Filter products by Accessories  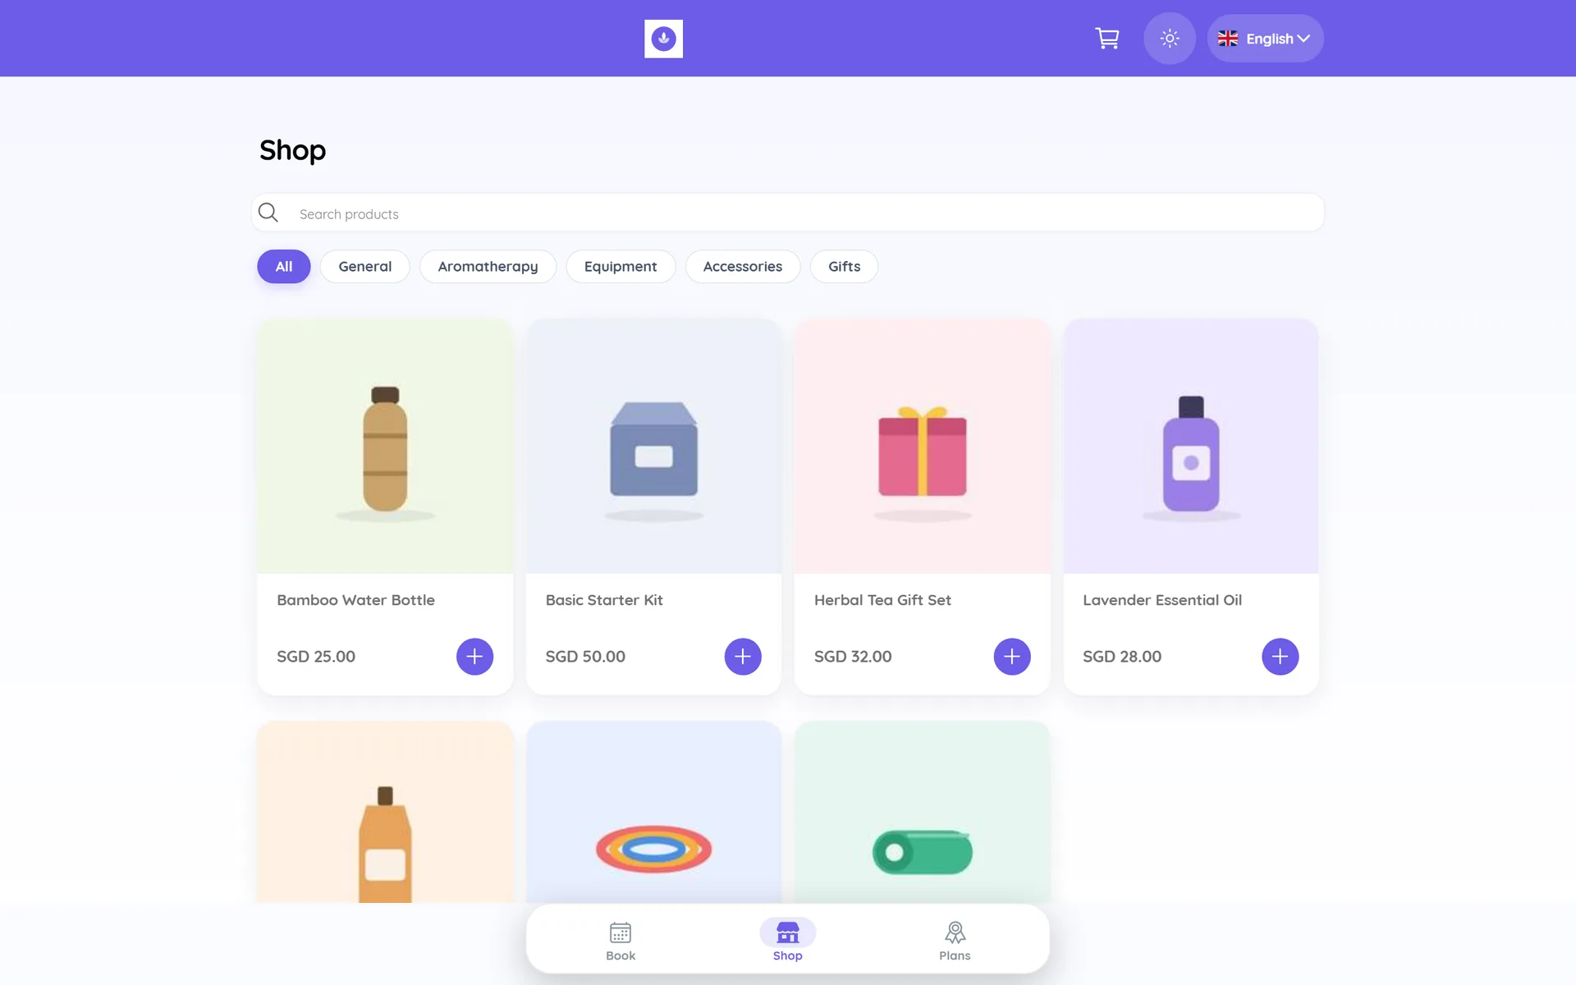(x=743, y=267)
